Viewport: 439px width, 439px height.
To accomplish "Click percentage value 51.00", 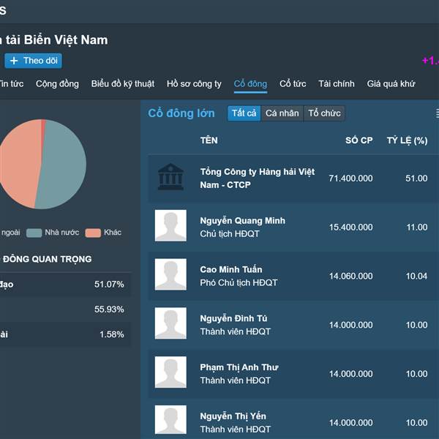I will pos(416,179).
